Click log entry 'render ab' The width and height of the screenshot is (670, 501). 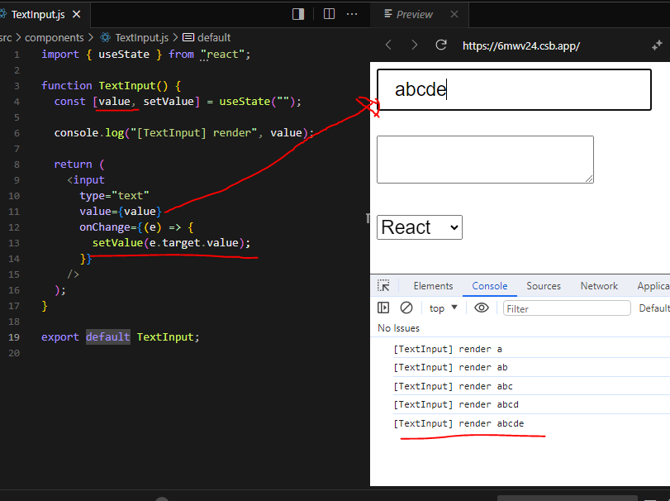(x=450, y=368)
